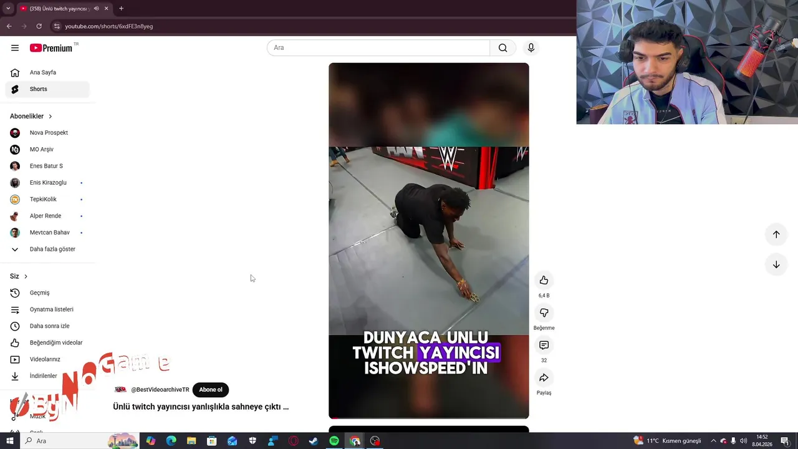Go to the previous Short with the up arrow
Screen dimensions: 798x449
point(776,234)
